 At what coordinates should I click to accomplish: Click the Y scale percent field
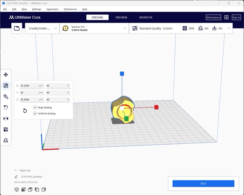click(58, 92)
